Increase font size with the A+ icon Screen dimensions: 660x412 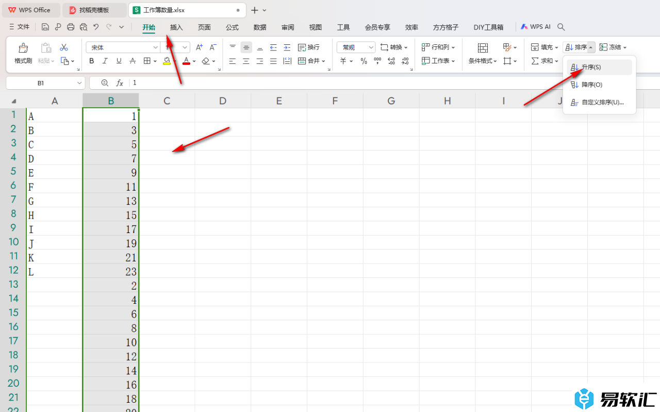(199, 47)
